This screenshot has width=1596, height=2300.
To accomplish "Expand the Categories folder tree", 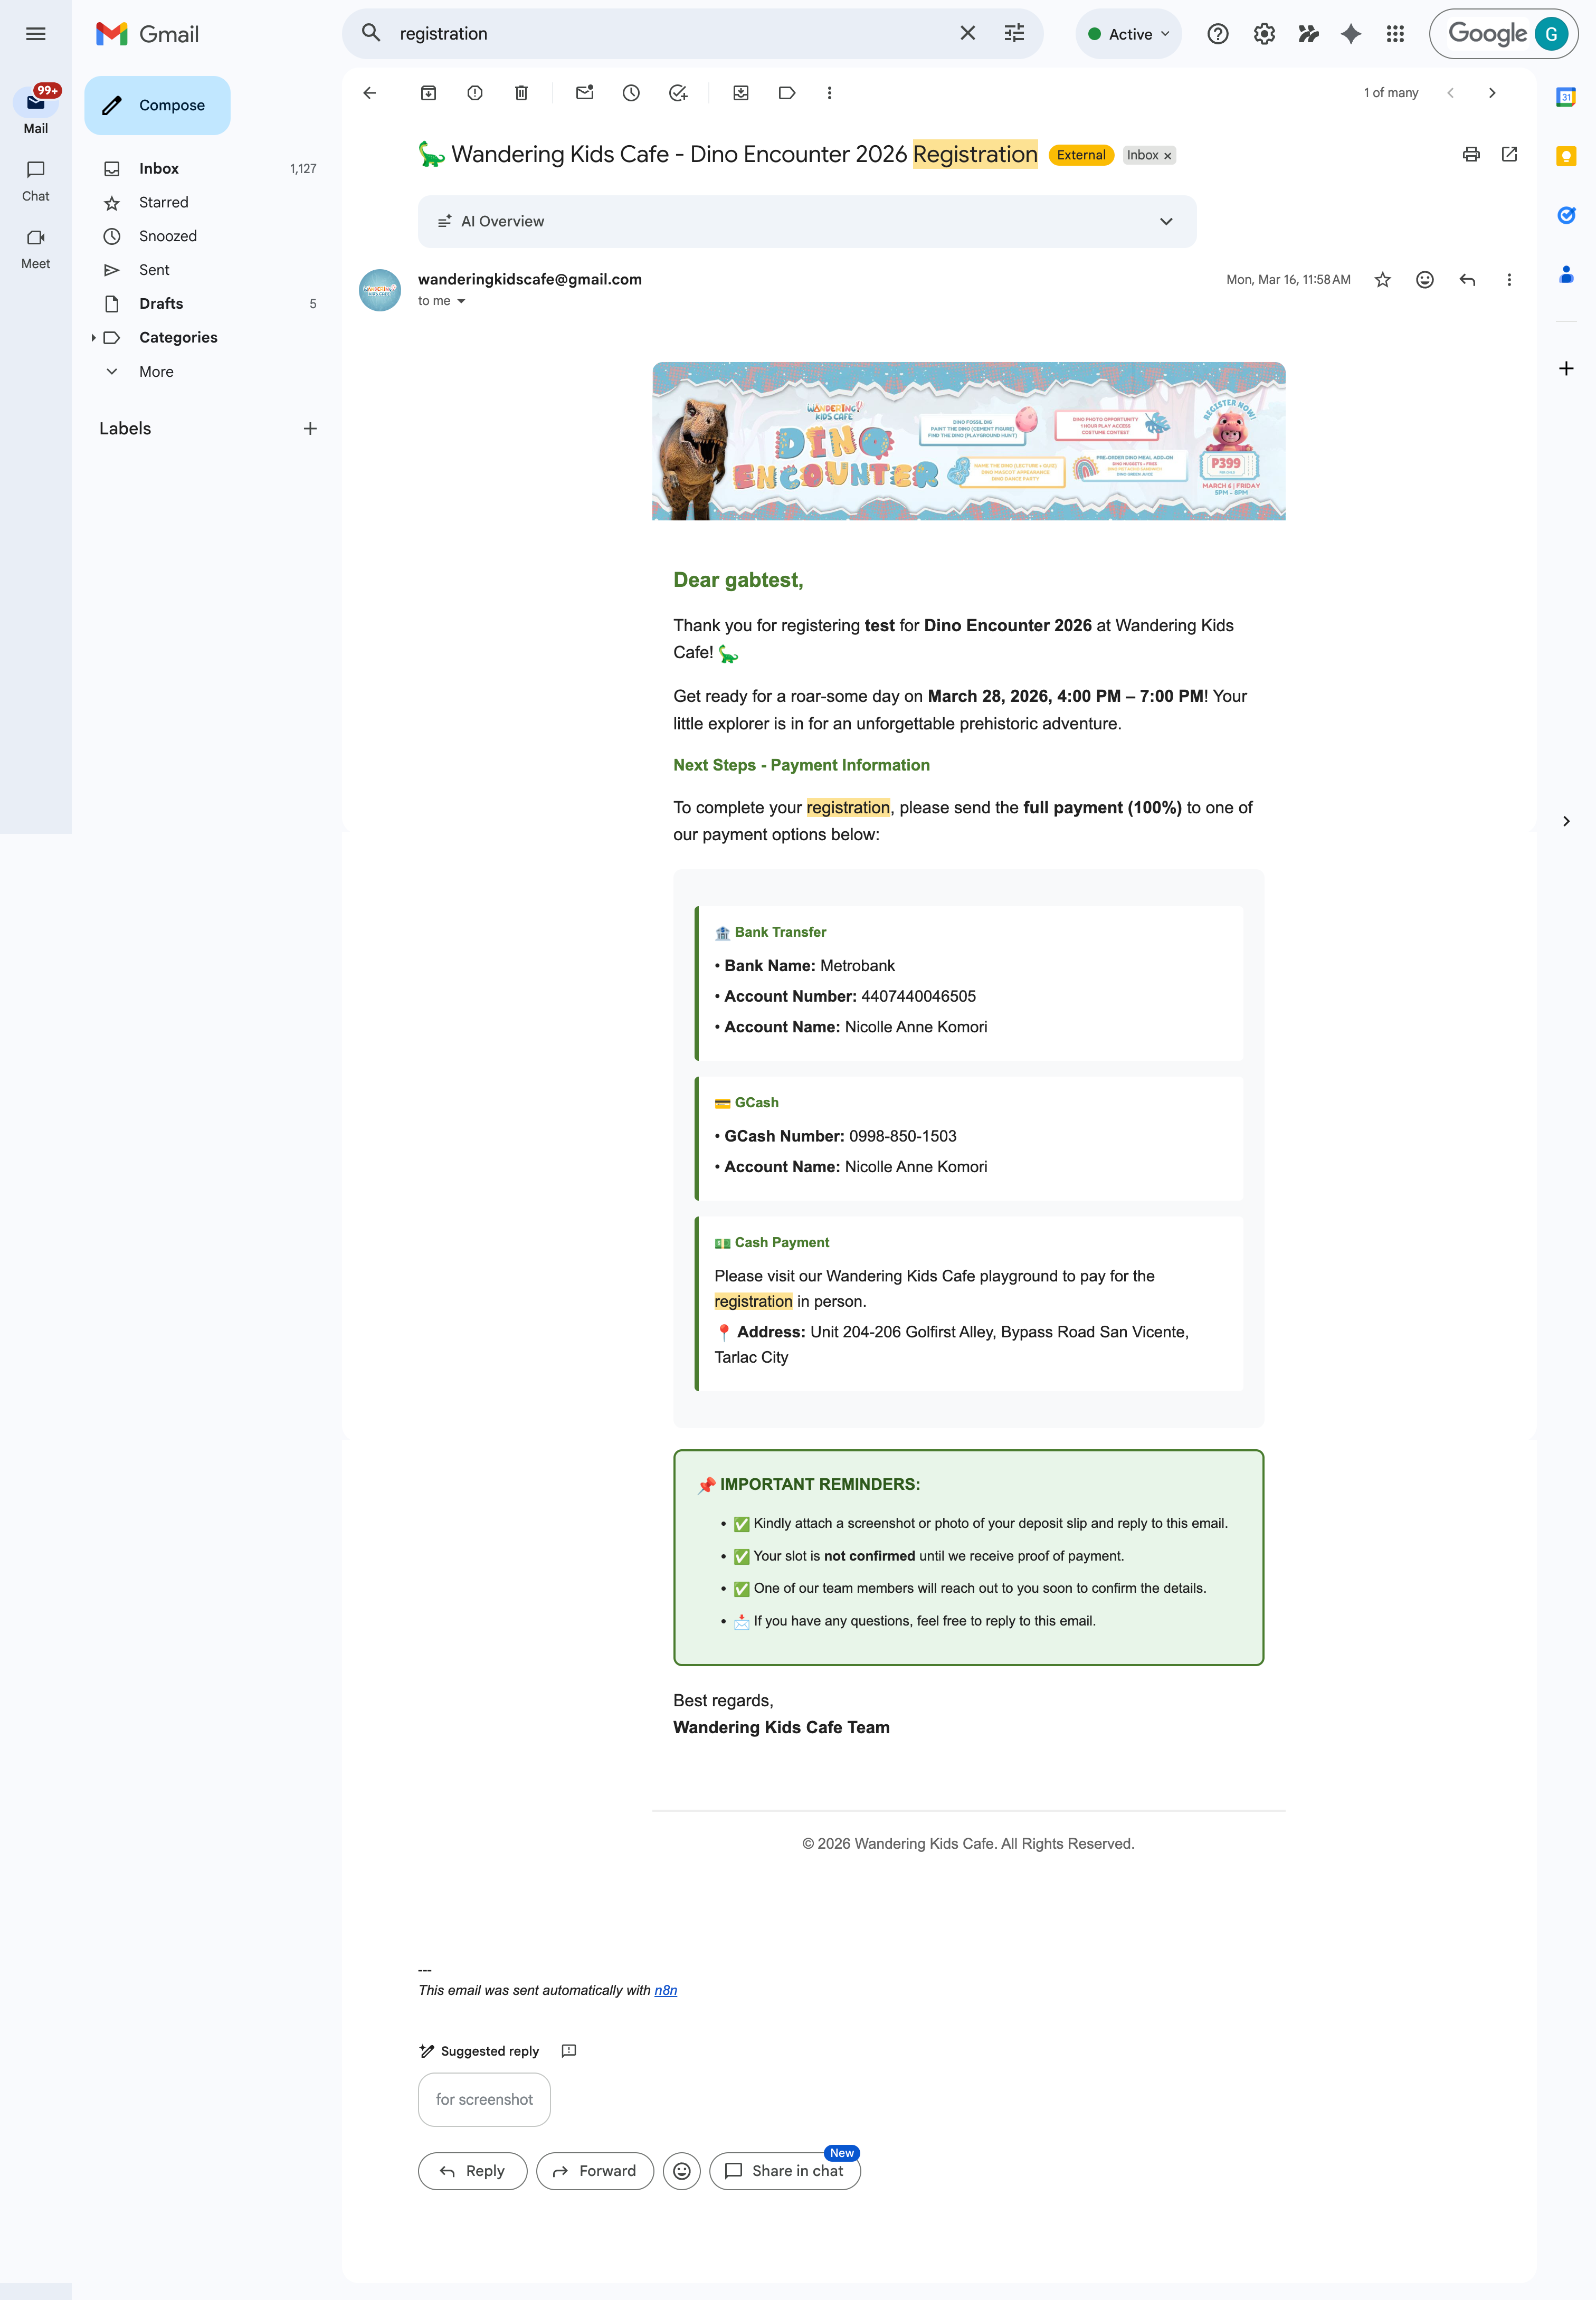I will coord(93,338).
